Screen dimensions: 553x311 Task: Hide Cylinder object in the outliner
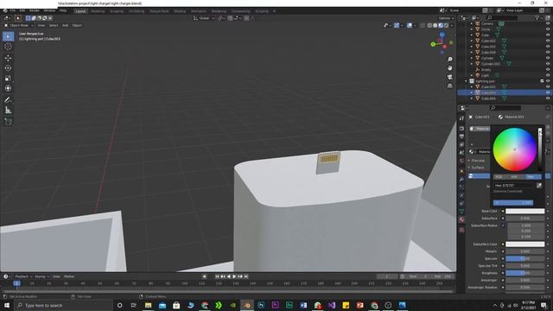click(548, 58)
